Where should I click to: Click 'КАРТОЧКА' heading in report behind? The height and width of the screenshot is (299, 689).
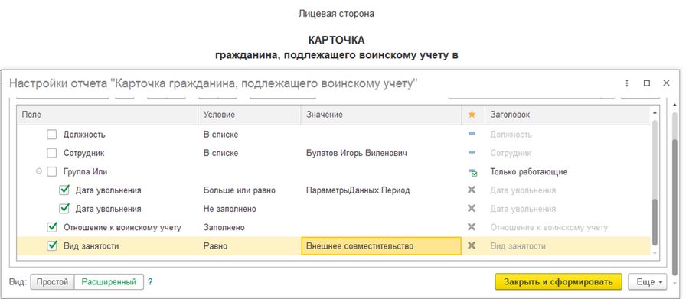[337, 41]
